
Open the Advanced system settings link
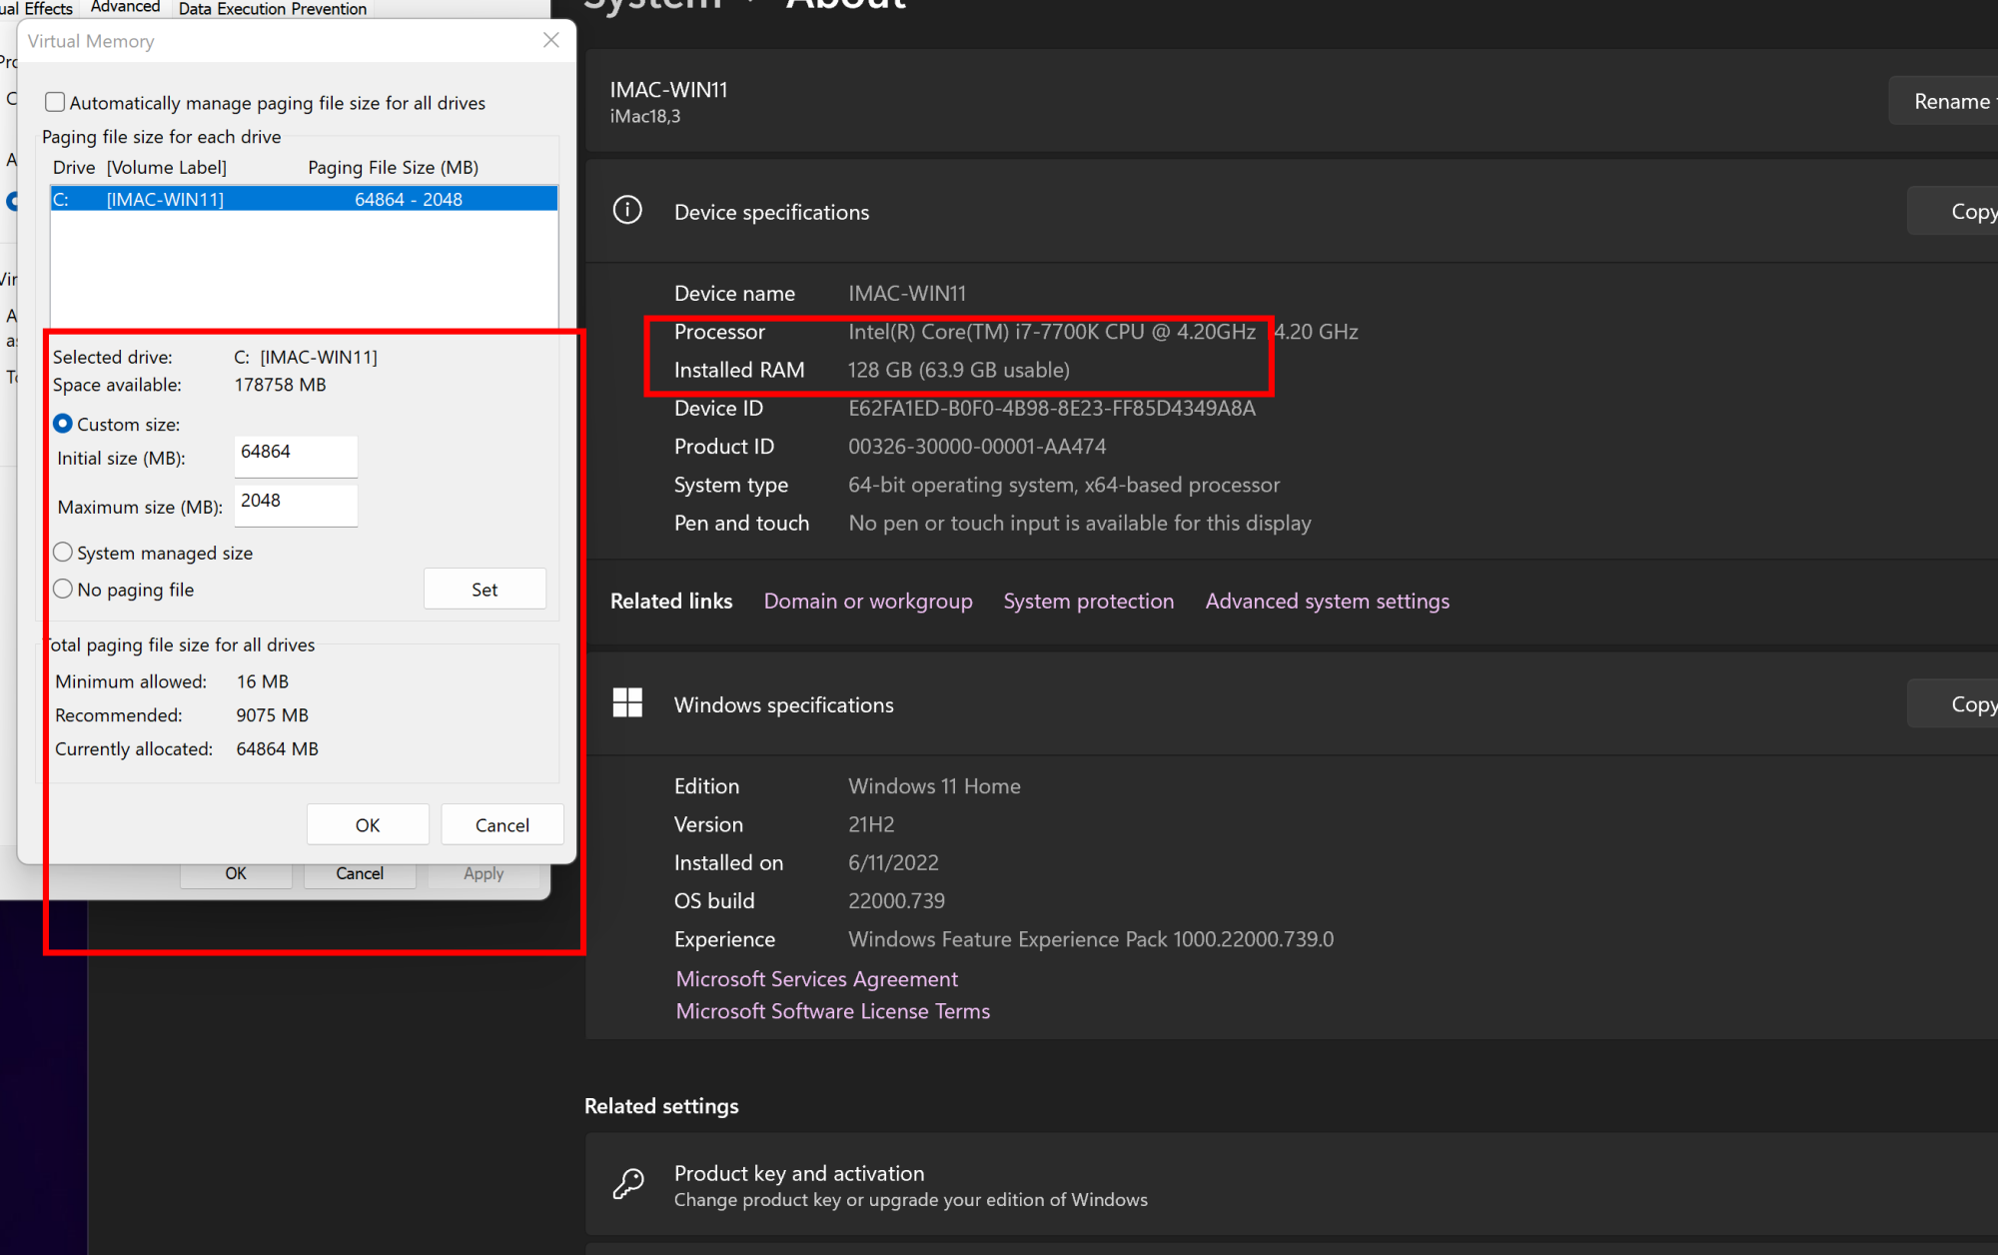[x=1327, y=602]
